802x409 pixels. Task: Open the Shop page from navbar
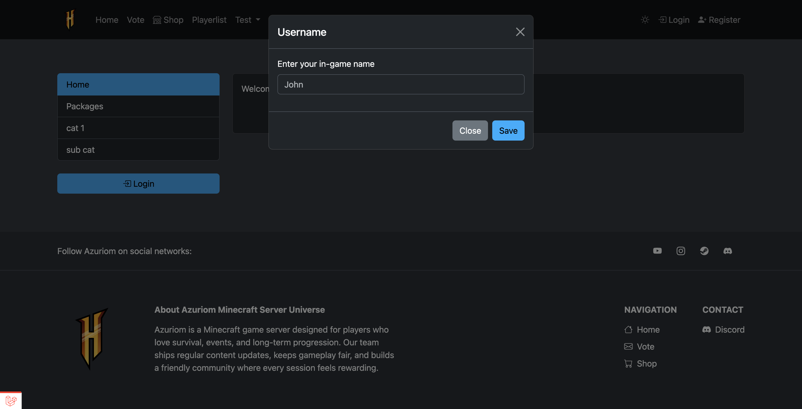click(168, 20)
